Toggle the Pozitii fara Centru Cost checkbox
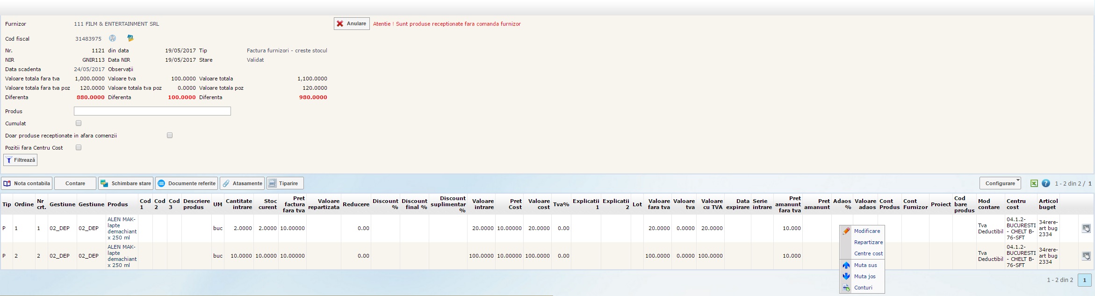 click(x=79, y=148)
